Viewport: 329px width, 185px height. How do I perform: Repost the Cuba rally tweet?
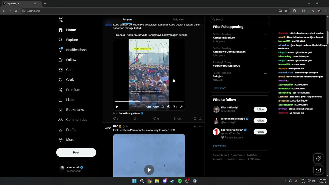135,119
